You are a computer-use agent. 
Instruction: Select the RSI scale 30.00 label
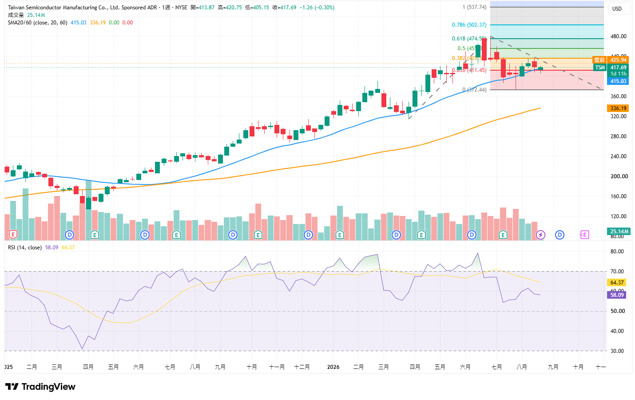[617, 351]
